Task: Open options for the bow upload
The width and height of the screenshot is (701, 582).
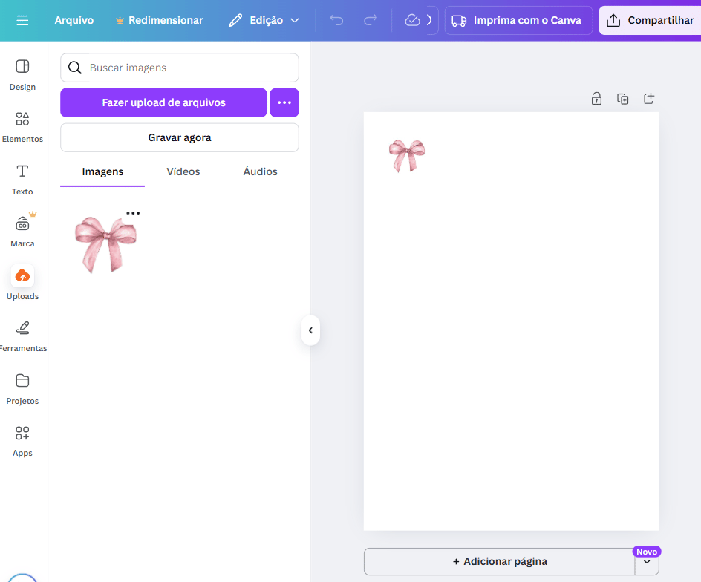Action: 133,213
